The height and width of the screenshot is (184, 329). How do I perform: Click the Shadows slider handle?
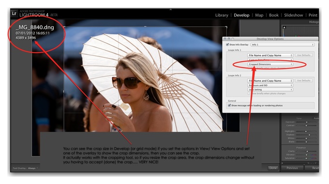tap(309, 135)
